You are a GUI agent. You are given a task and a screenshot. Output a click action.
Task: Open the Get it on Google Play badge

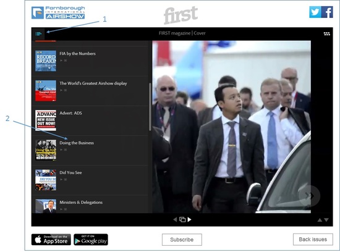click(91, 240)
